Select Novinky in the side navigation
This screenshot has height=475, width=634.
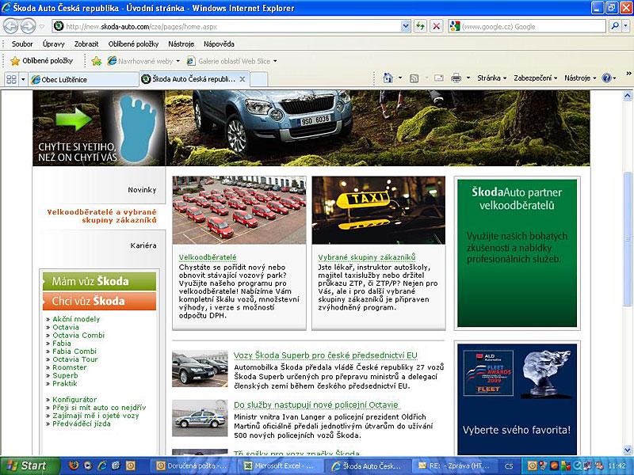[142, 190]
